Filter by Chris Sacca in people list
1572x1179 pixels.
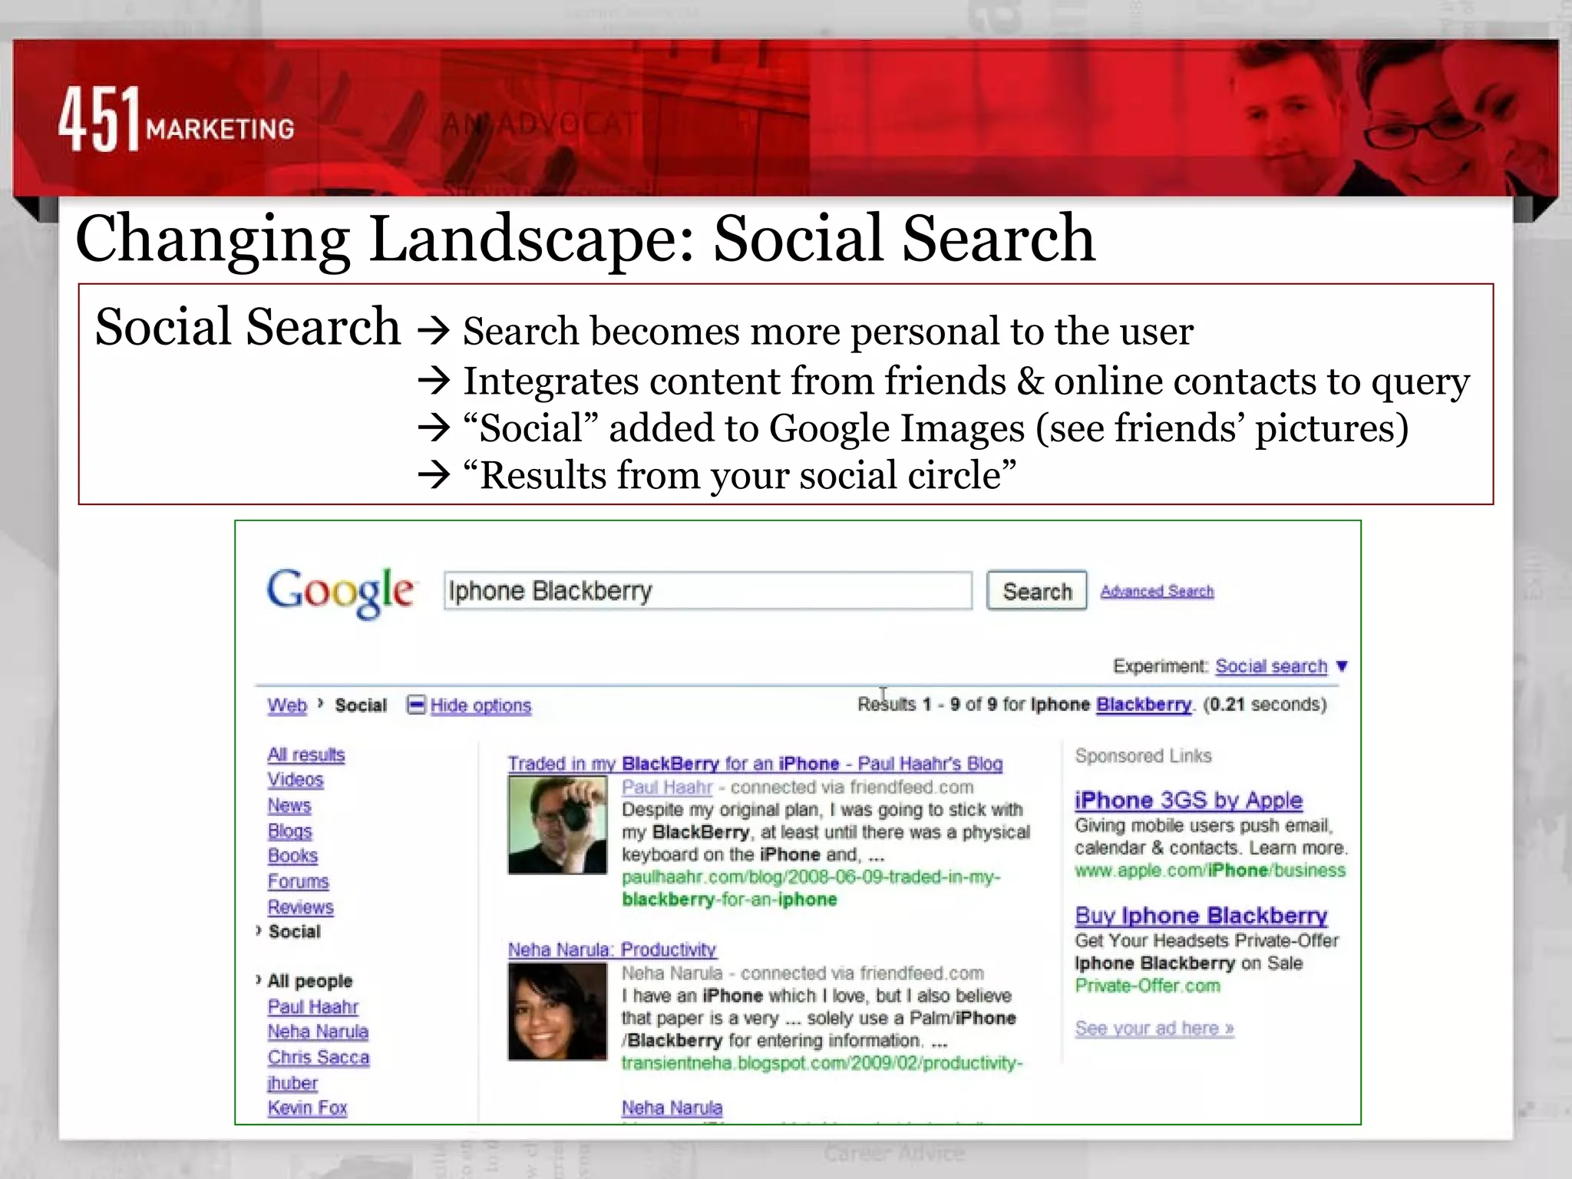click(319, 1057)
